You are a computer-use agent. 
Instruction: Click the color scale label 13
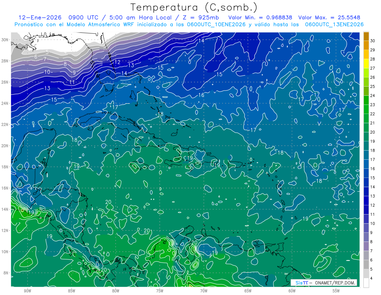pos(373,196)
